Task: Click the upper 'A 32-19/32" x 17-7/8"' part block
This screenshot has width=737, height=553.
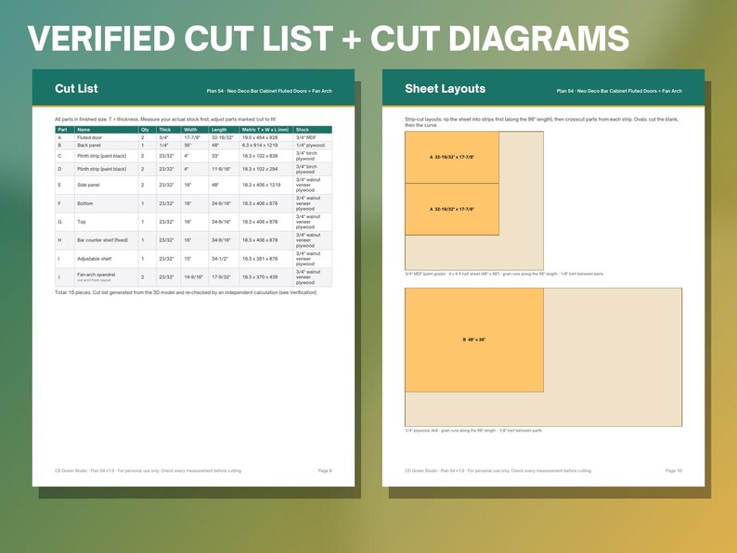Action: [x=452, y=158]
